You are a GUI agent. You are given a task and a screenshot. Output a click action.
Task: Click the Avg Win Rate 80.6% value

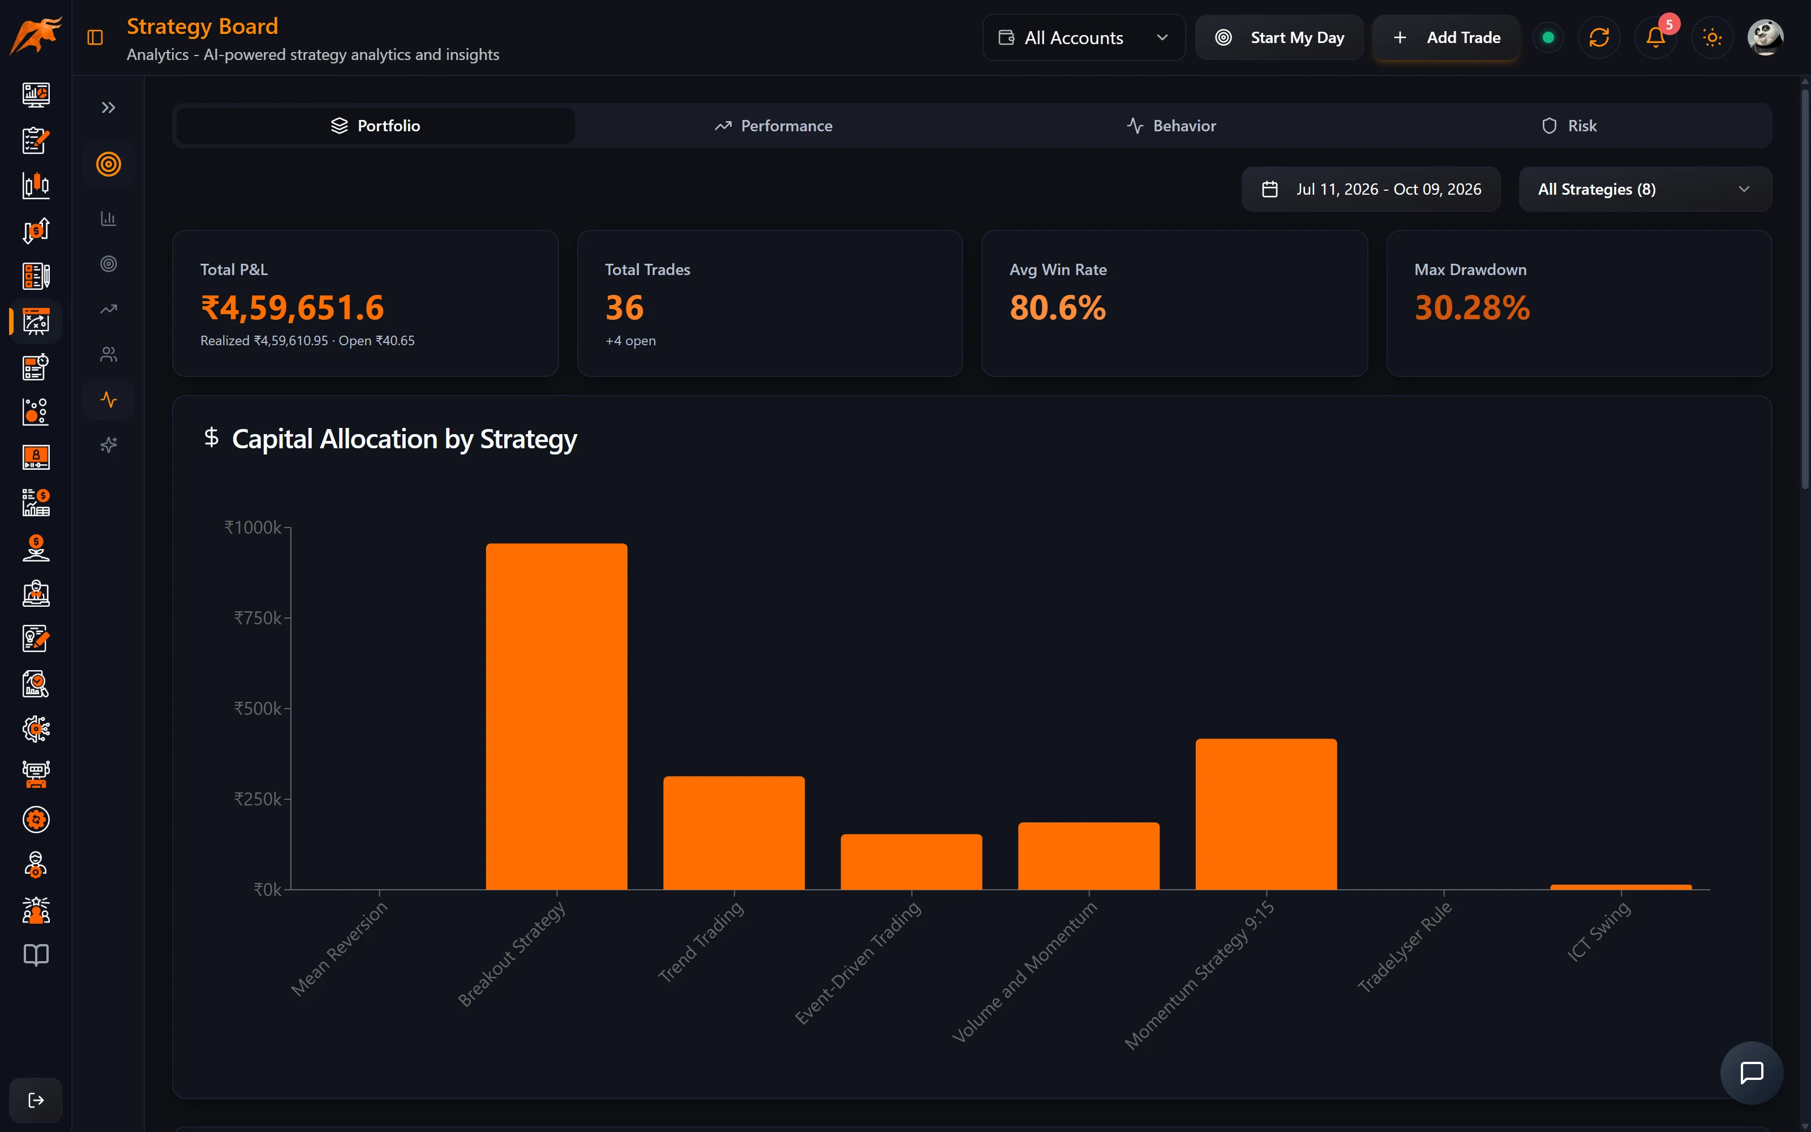(x=1057, y=308)
